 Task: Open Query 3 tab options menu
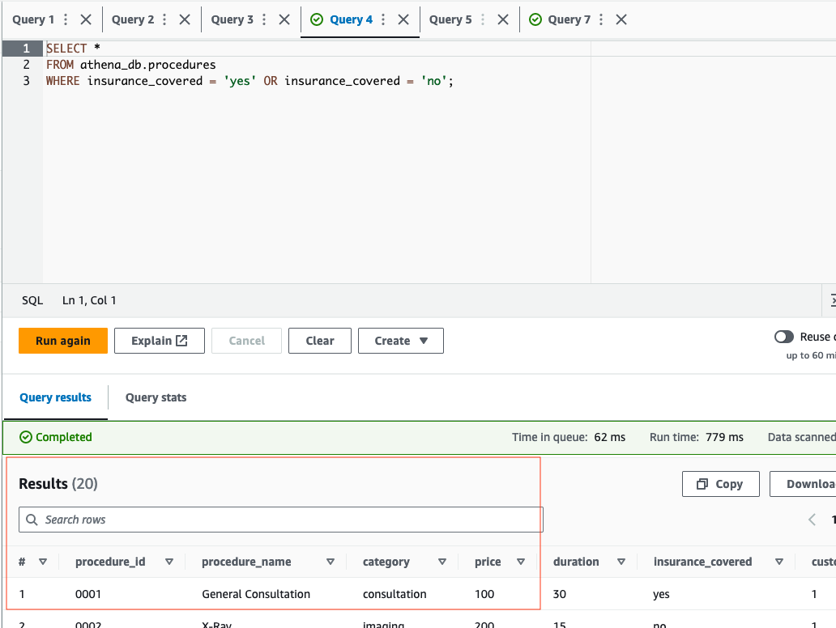[x=264, y=19]
